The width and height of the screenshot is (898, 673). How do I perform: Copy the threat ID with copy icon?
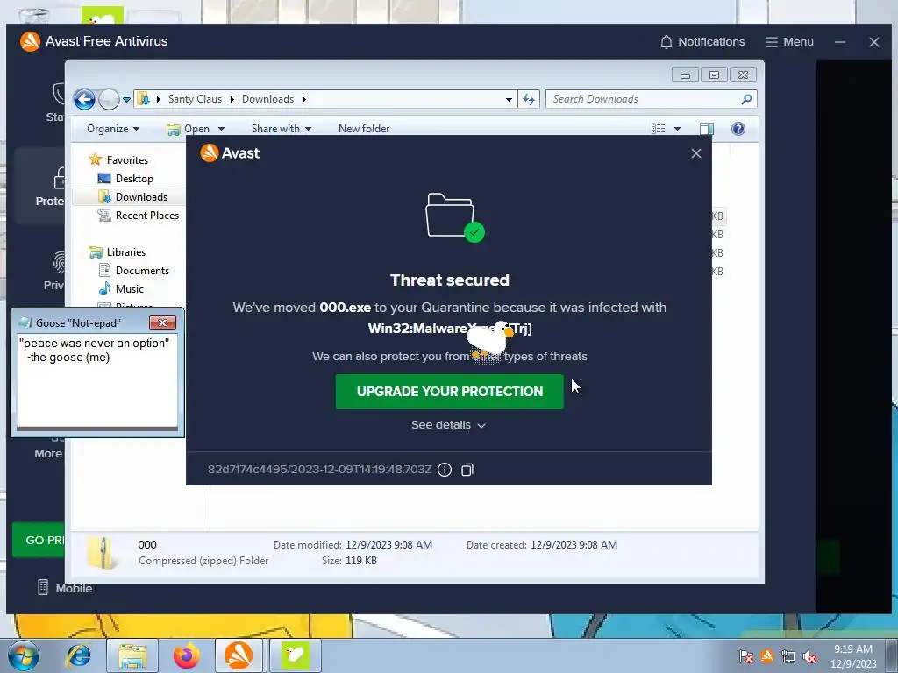pos(467,470)
